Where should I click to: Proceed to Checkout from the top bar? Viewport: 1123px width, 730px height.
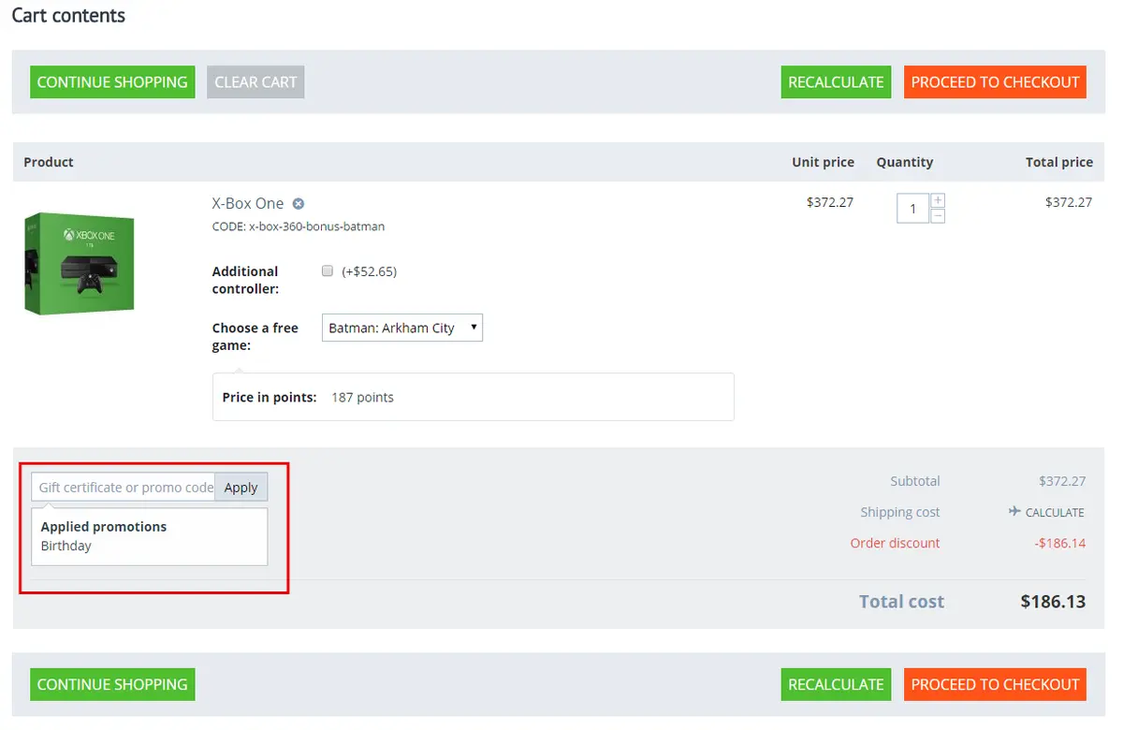click(x=995, y=82)
